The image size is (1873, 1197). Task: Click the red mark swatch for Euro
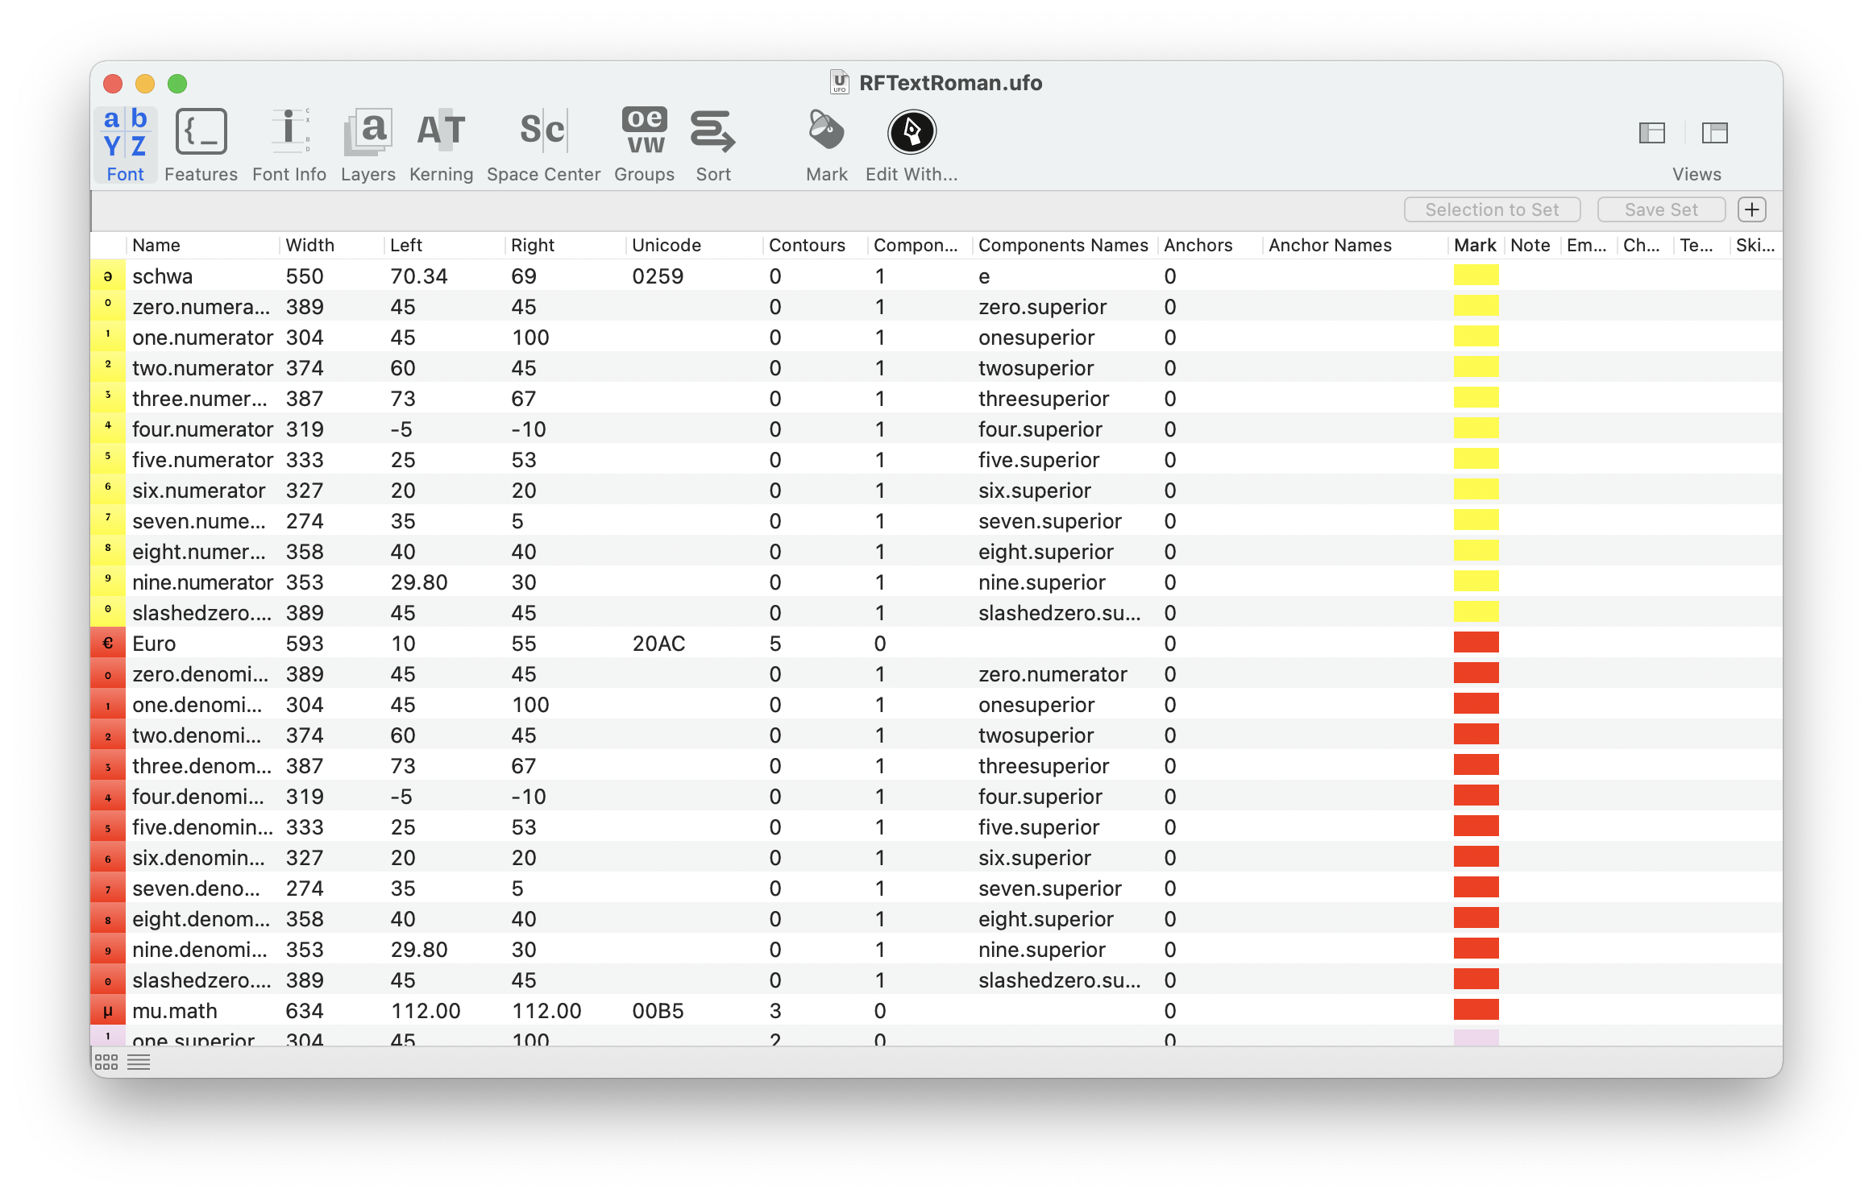click(x=1476, y=643)
